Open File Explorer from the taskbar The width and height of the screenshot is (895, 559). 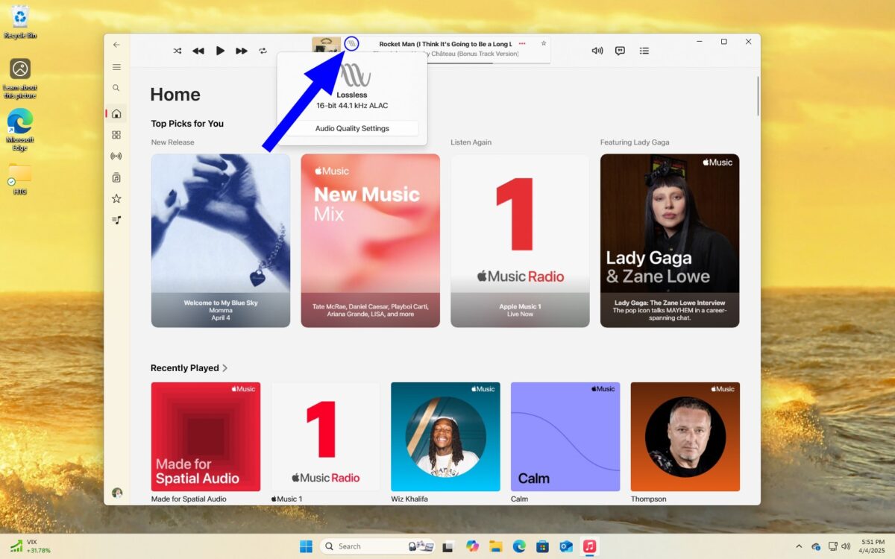(x=496, y=546)
